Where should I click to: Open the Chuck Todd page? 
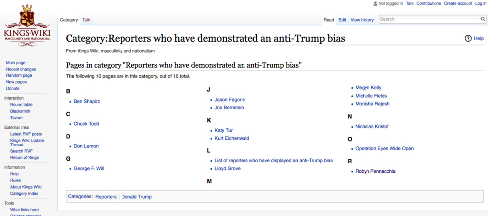pyautogui.click(x=86, y=124)
